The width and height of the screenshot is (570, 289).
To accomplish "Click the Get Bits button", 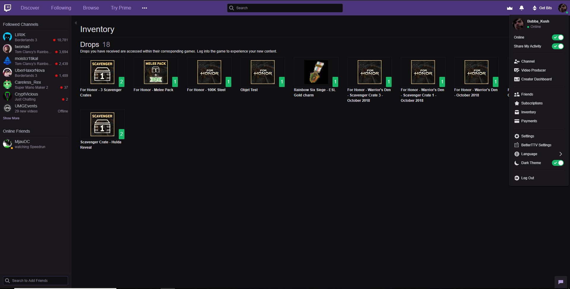I will point(542,8).
